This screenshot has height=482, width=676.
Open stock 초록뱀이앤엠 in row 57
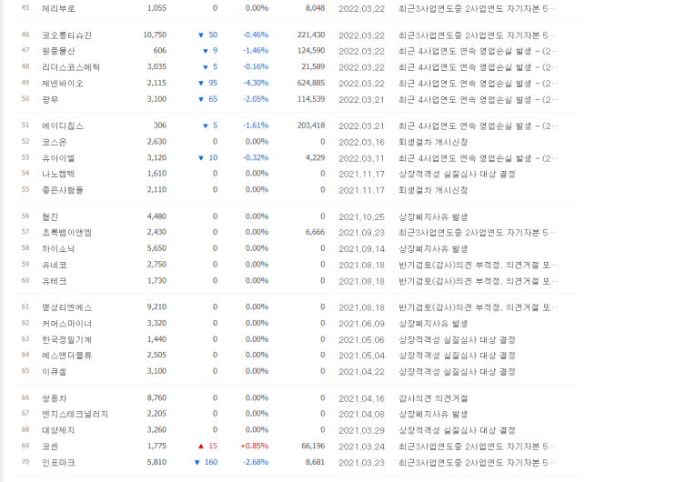point(66,233)
